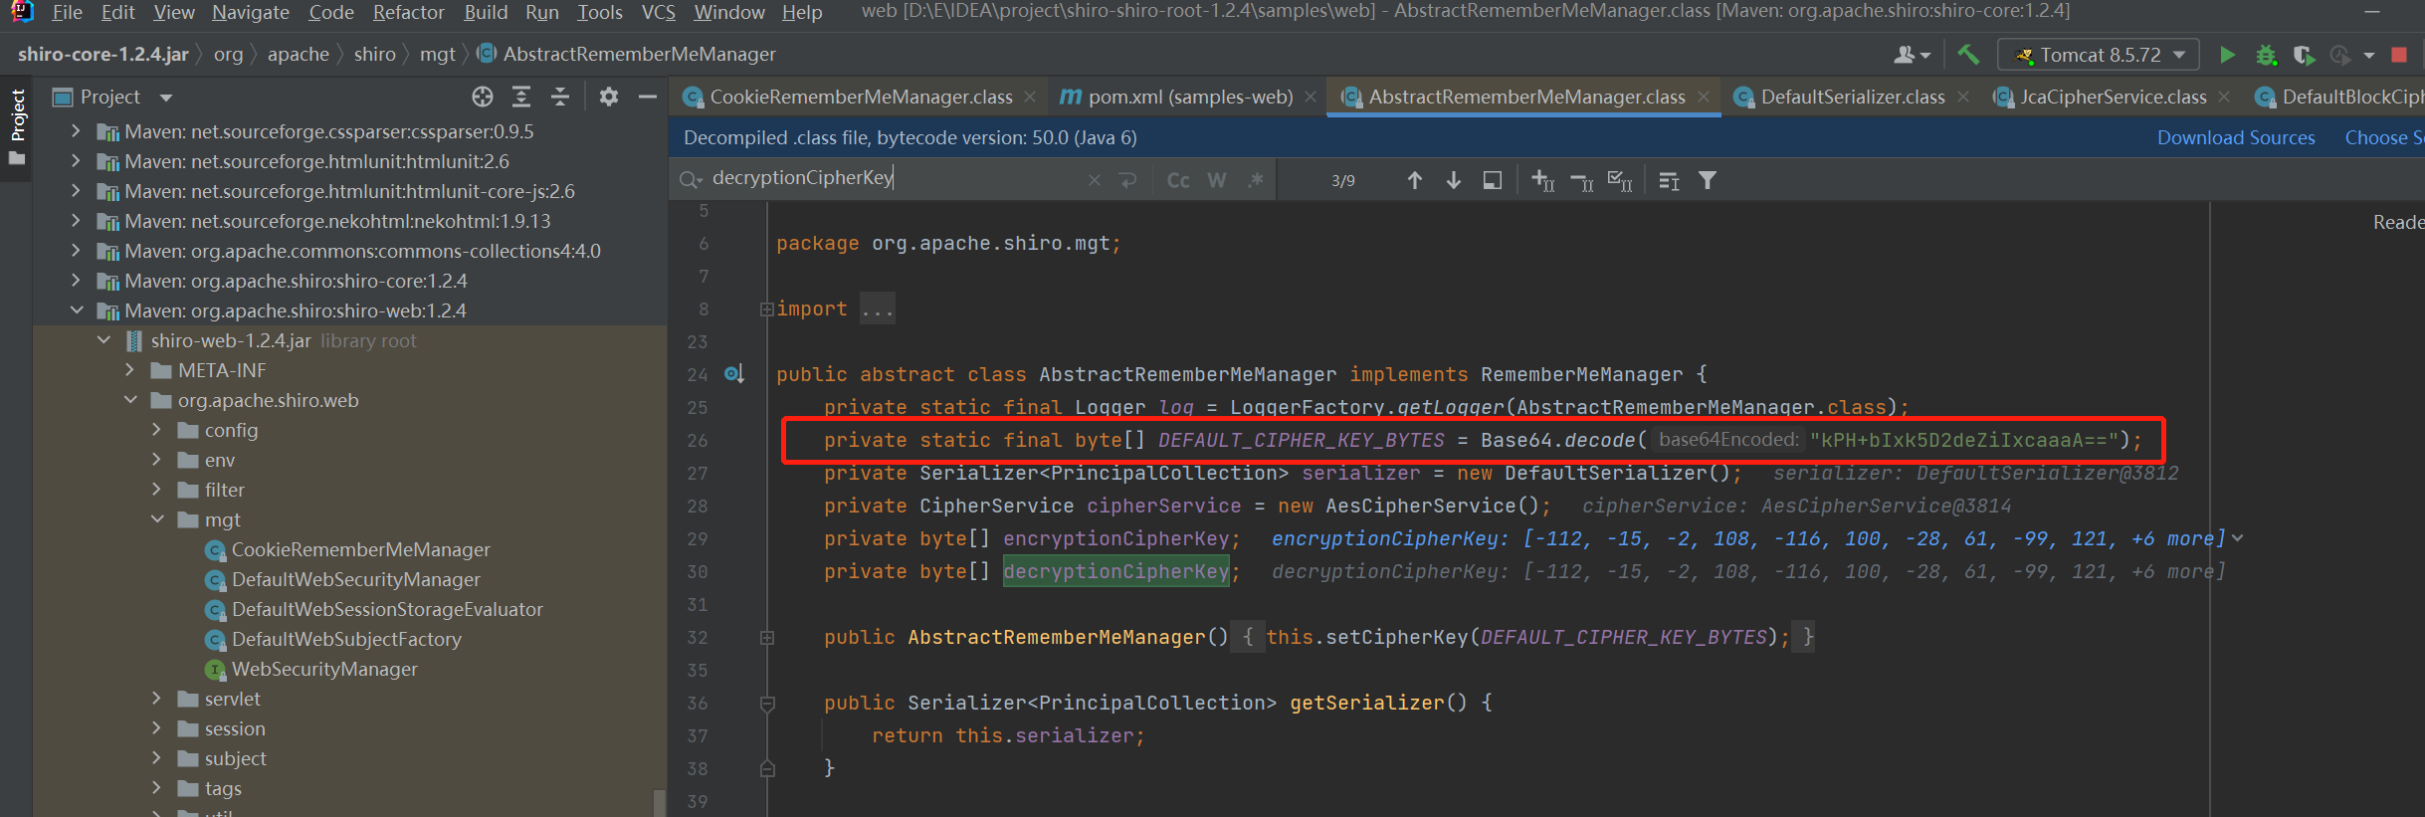Open the VCS menu
The width and height of the screenshot is (2425, 817).
pos(658,12)
